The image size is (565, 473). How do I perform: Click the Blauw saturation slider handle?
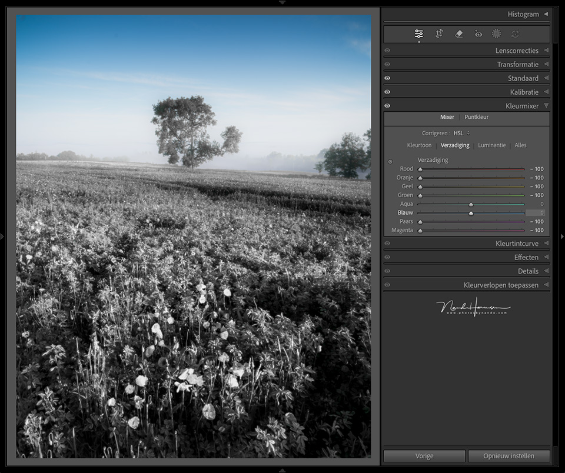[471, 213]
